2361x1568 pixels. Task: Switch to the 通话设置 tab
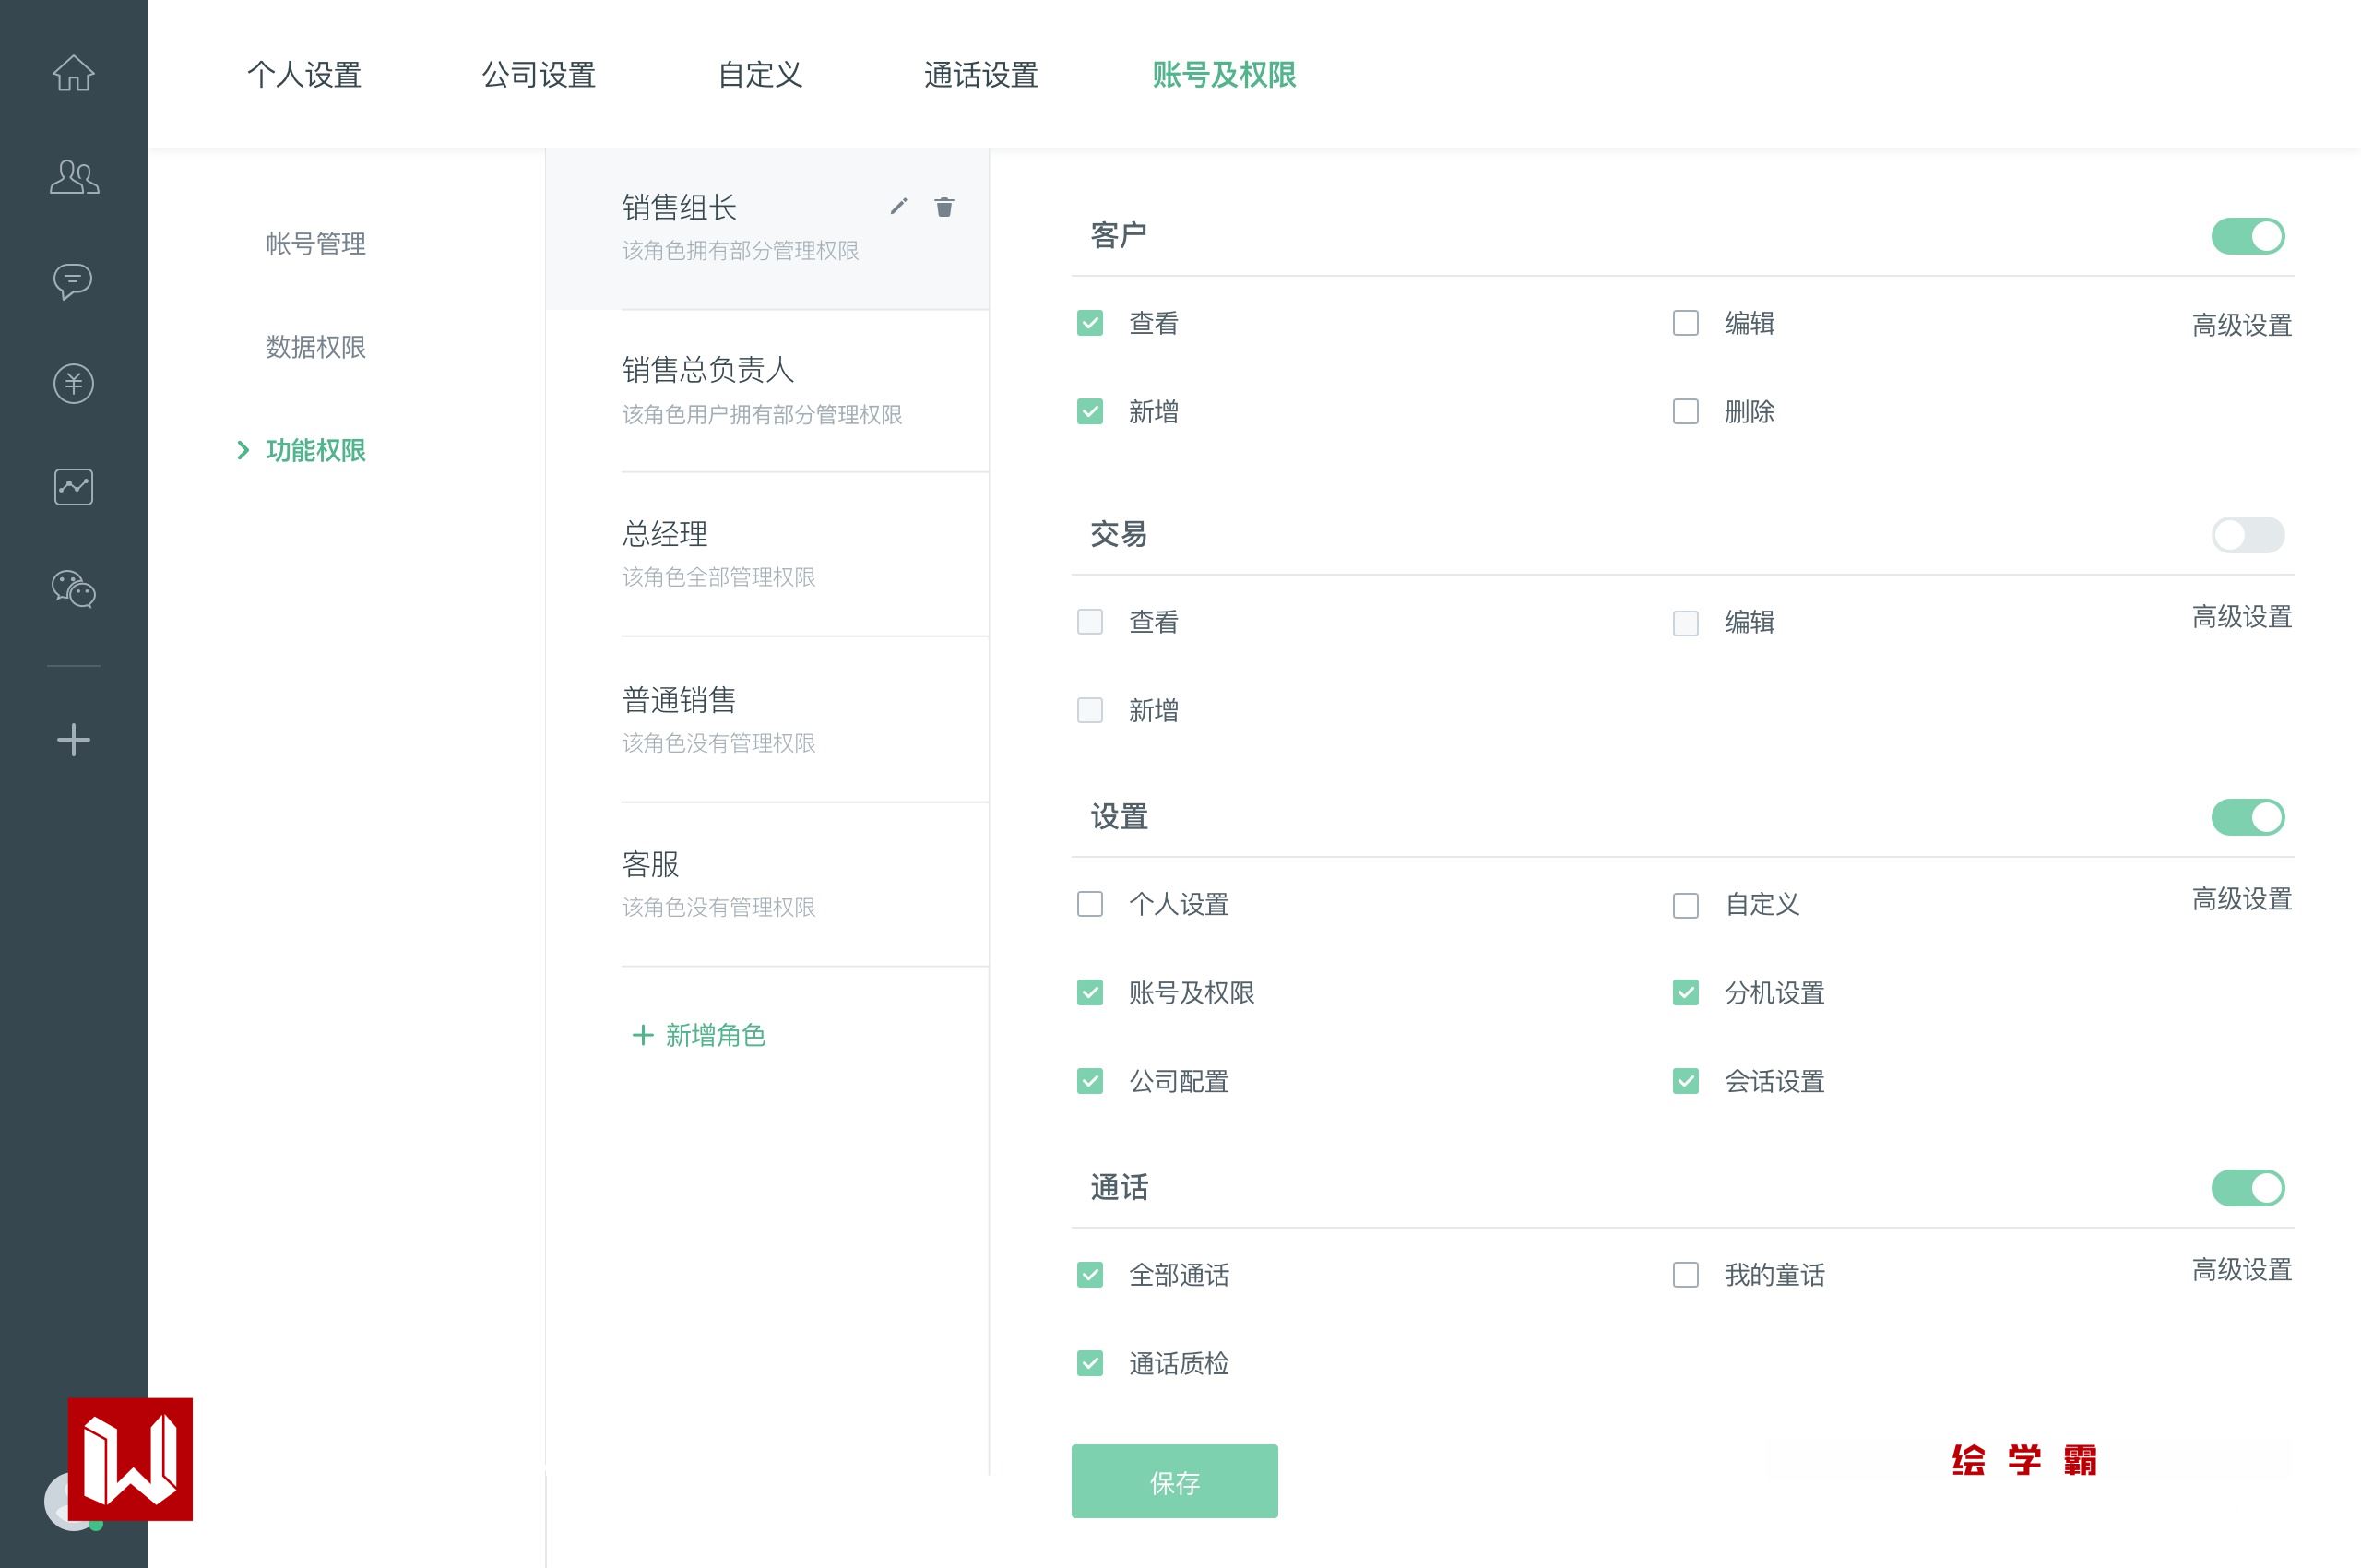980,75
